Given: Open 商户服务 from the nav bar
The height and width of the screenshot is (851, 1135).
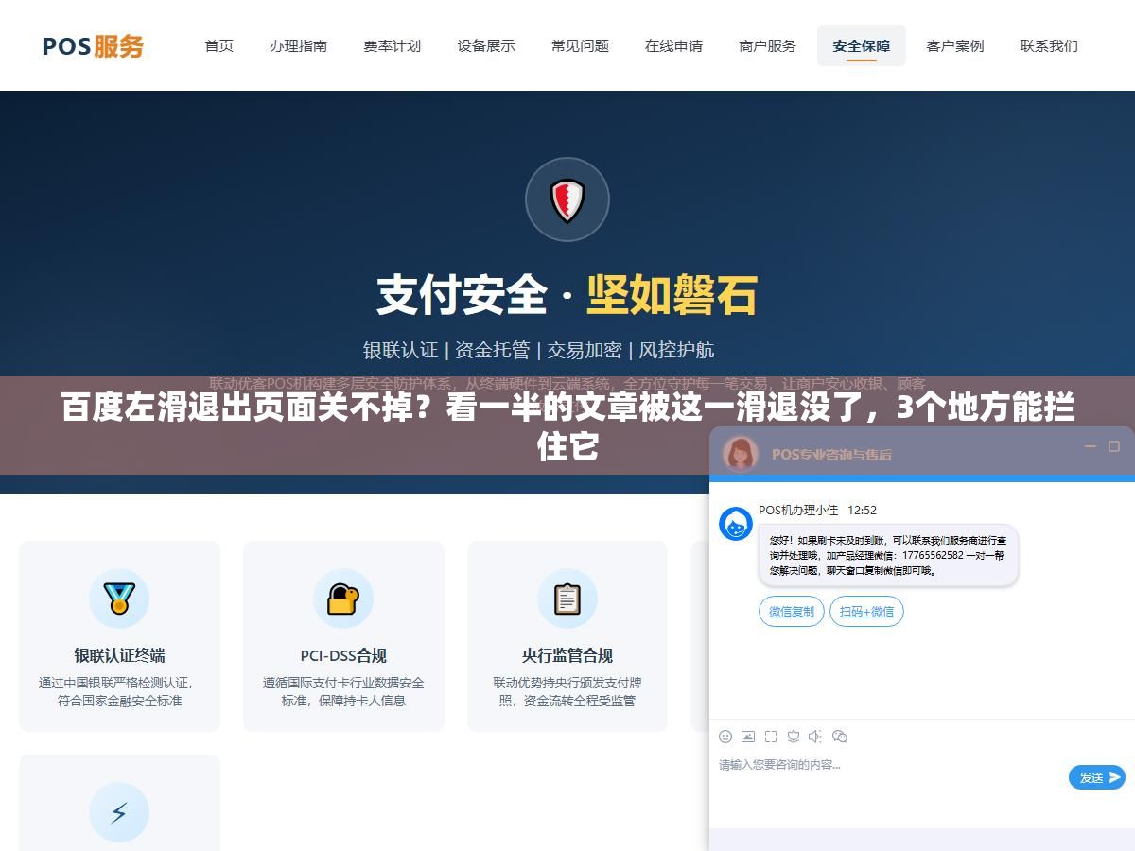Looking at the screenshot, I should click(x=767, y=45).
